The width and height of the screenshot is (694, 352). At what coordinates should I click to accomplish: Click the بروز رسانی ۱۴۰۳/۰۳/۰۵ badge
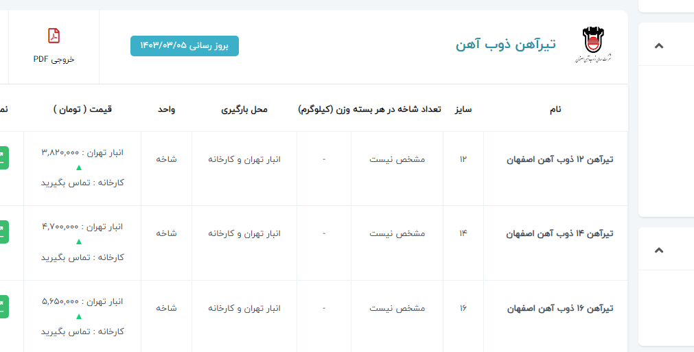coord(185,45)
